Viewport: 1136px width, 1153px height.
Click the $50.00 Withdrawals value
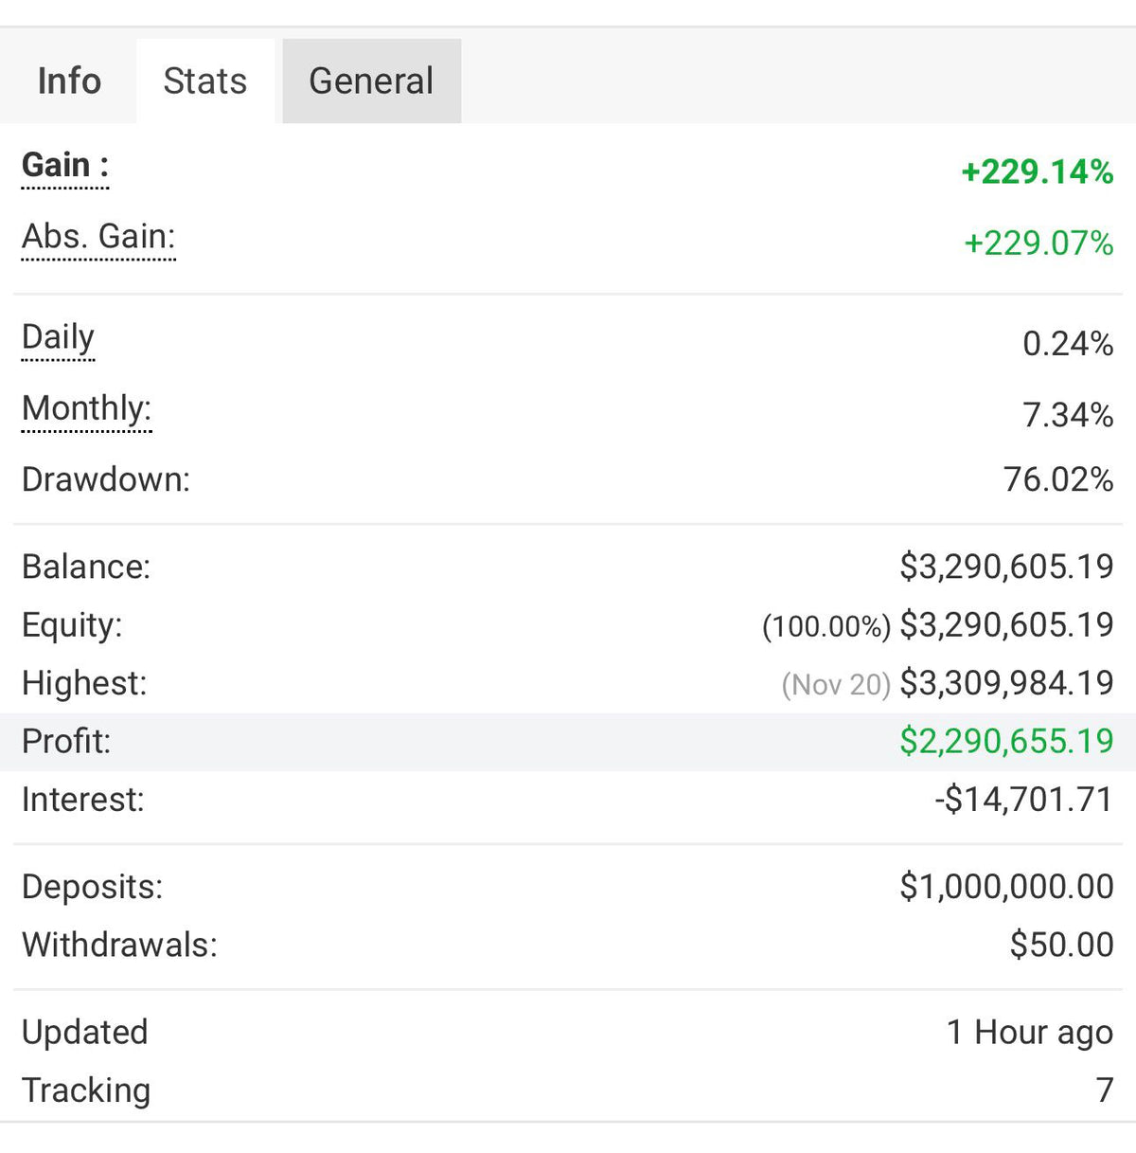pos(1060,945)
